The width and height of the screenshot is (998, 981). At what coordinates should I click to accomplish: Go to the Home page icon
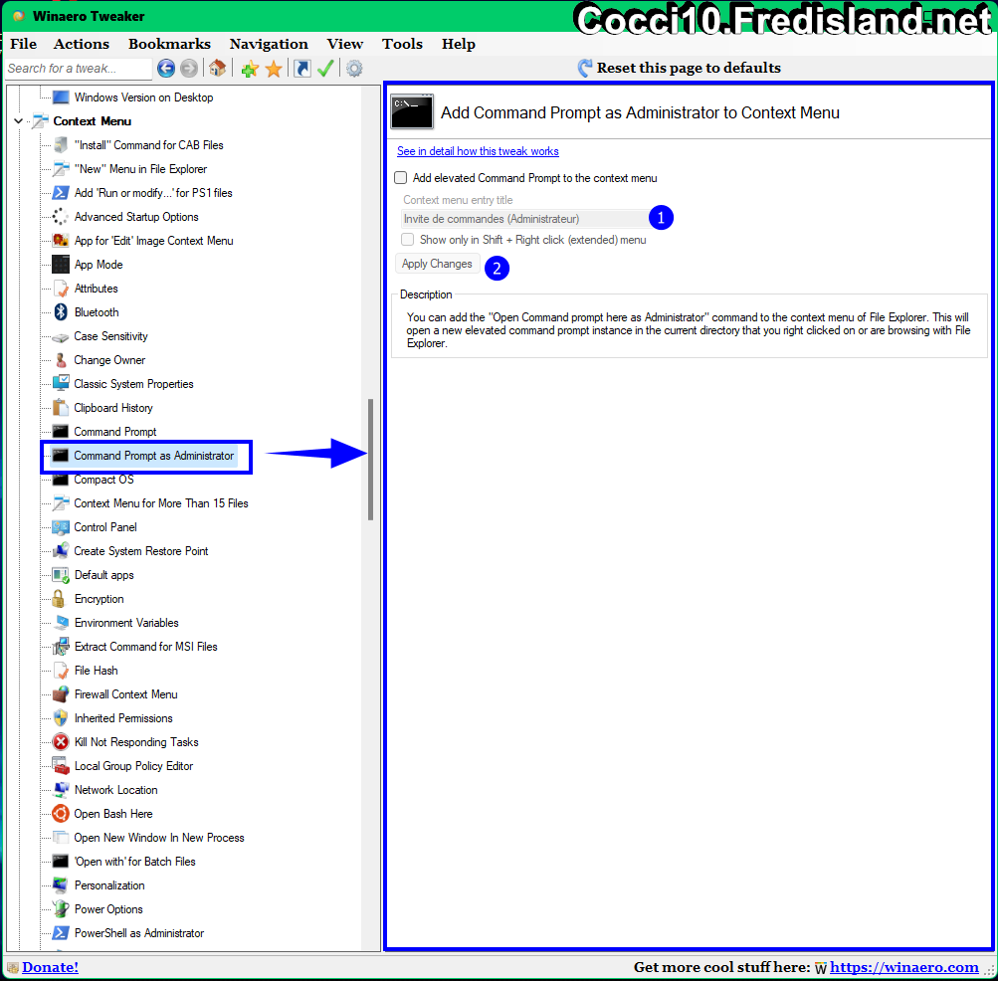tap(218, 68)
